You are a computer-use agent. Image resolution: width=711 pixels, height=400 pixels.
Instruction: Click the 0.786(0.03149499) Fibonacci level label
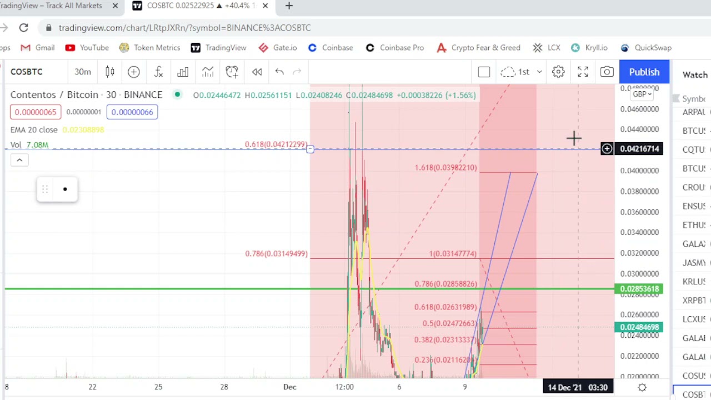[276, 254]
